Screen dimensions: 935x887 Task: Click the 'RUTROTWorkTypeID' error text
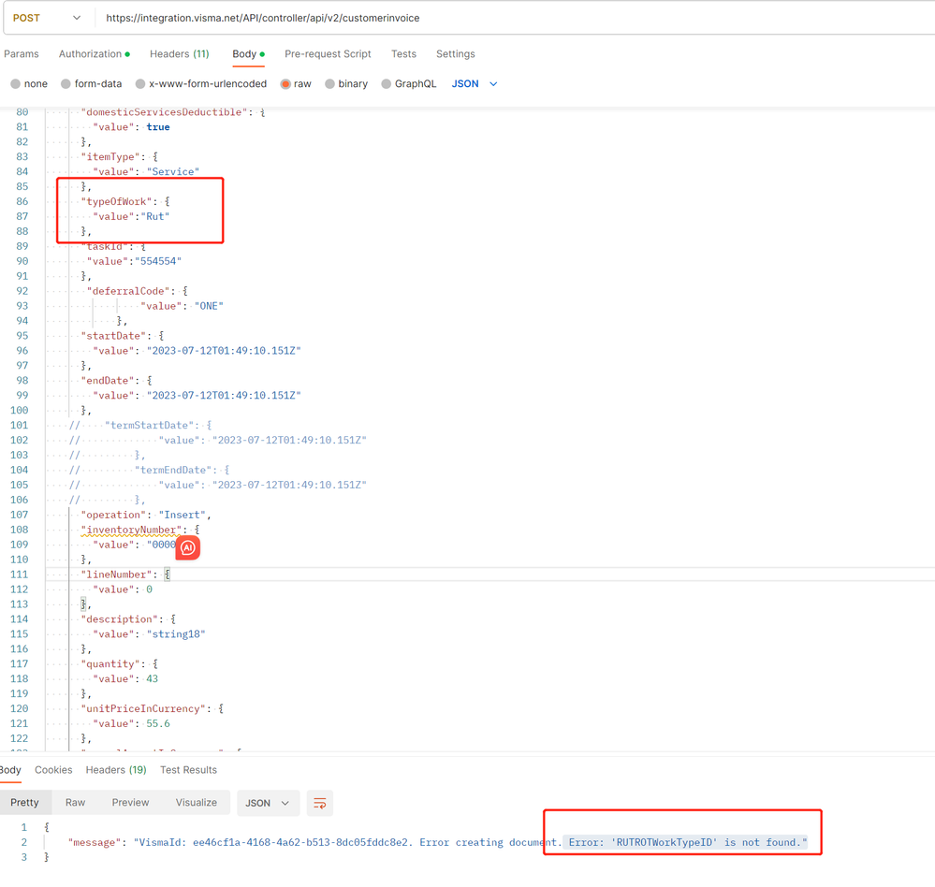click(x=664, y=842)
